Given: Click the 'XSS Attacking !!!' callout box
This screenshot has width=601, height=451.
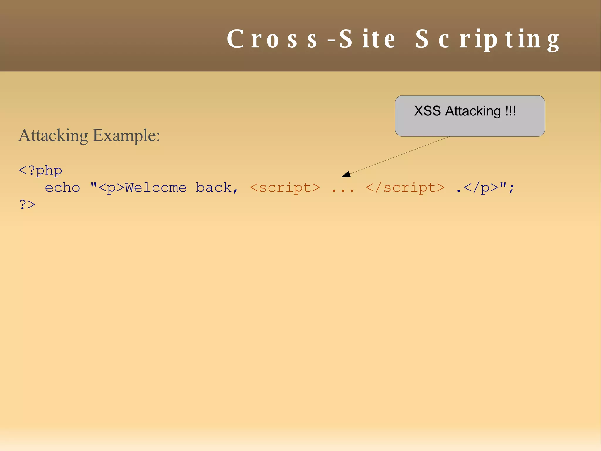Looking at the screenshot, I should point(470,116).
